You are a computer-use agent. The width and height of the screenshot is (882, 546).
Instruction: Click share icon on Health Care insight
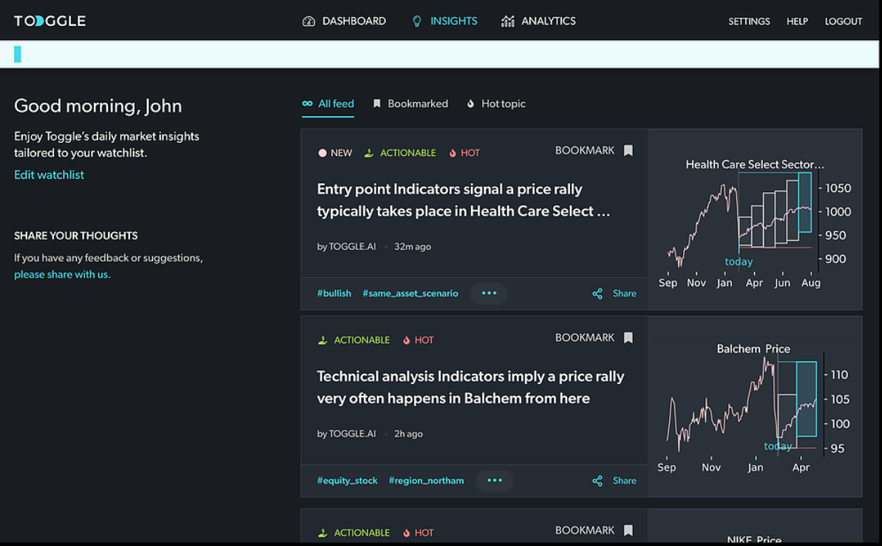pos(597,293)
